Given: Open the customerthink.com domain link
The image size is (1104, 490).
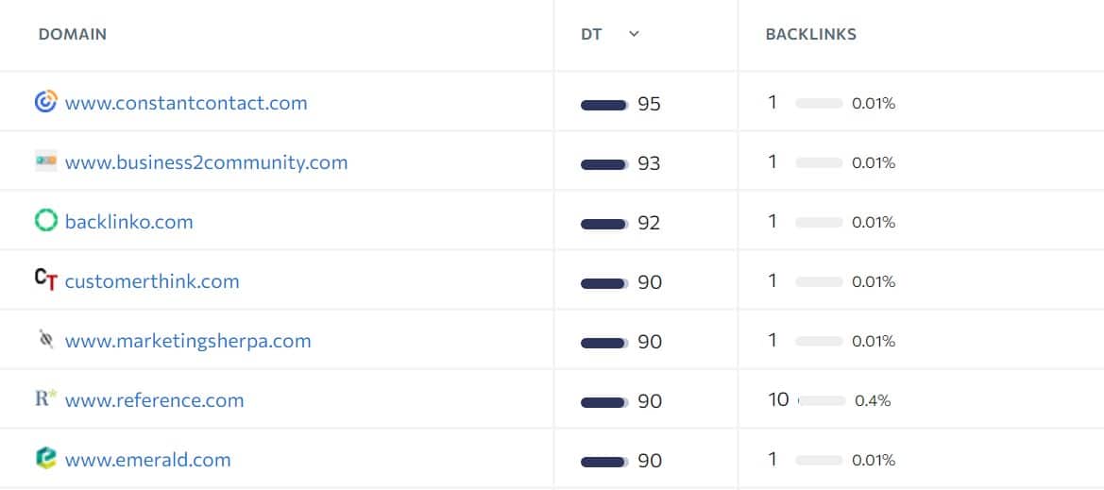Looking at the screenshot, I should [x=152, y=281].
